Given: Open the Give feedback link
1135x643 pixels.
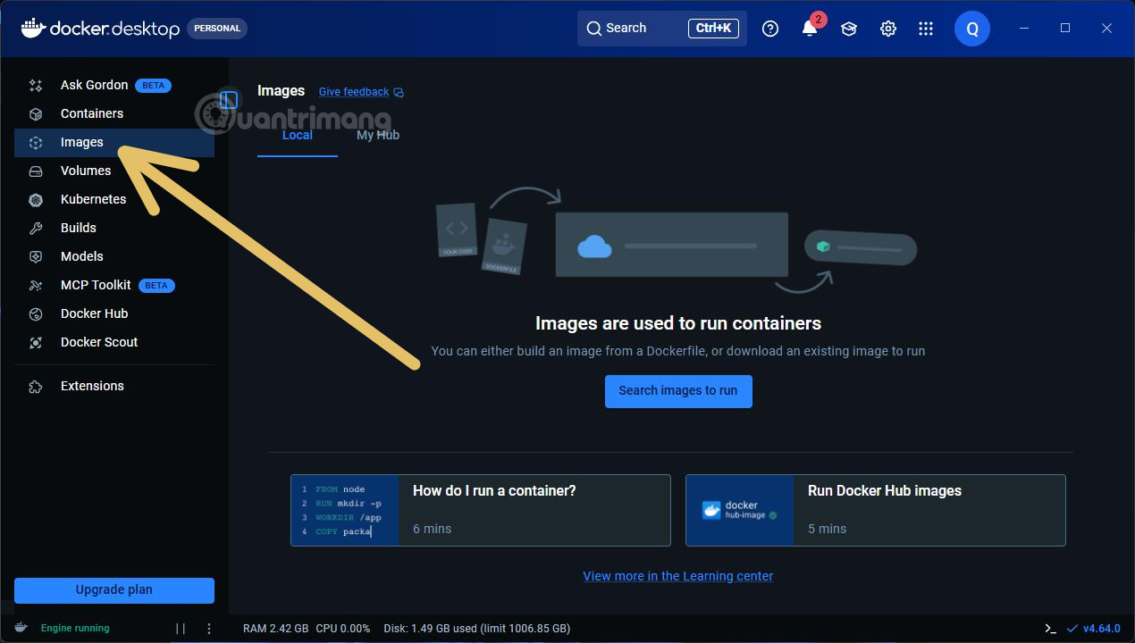Looking at the screenshot, I should pyautogui.click(x=361, y=92).
